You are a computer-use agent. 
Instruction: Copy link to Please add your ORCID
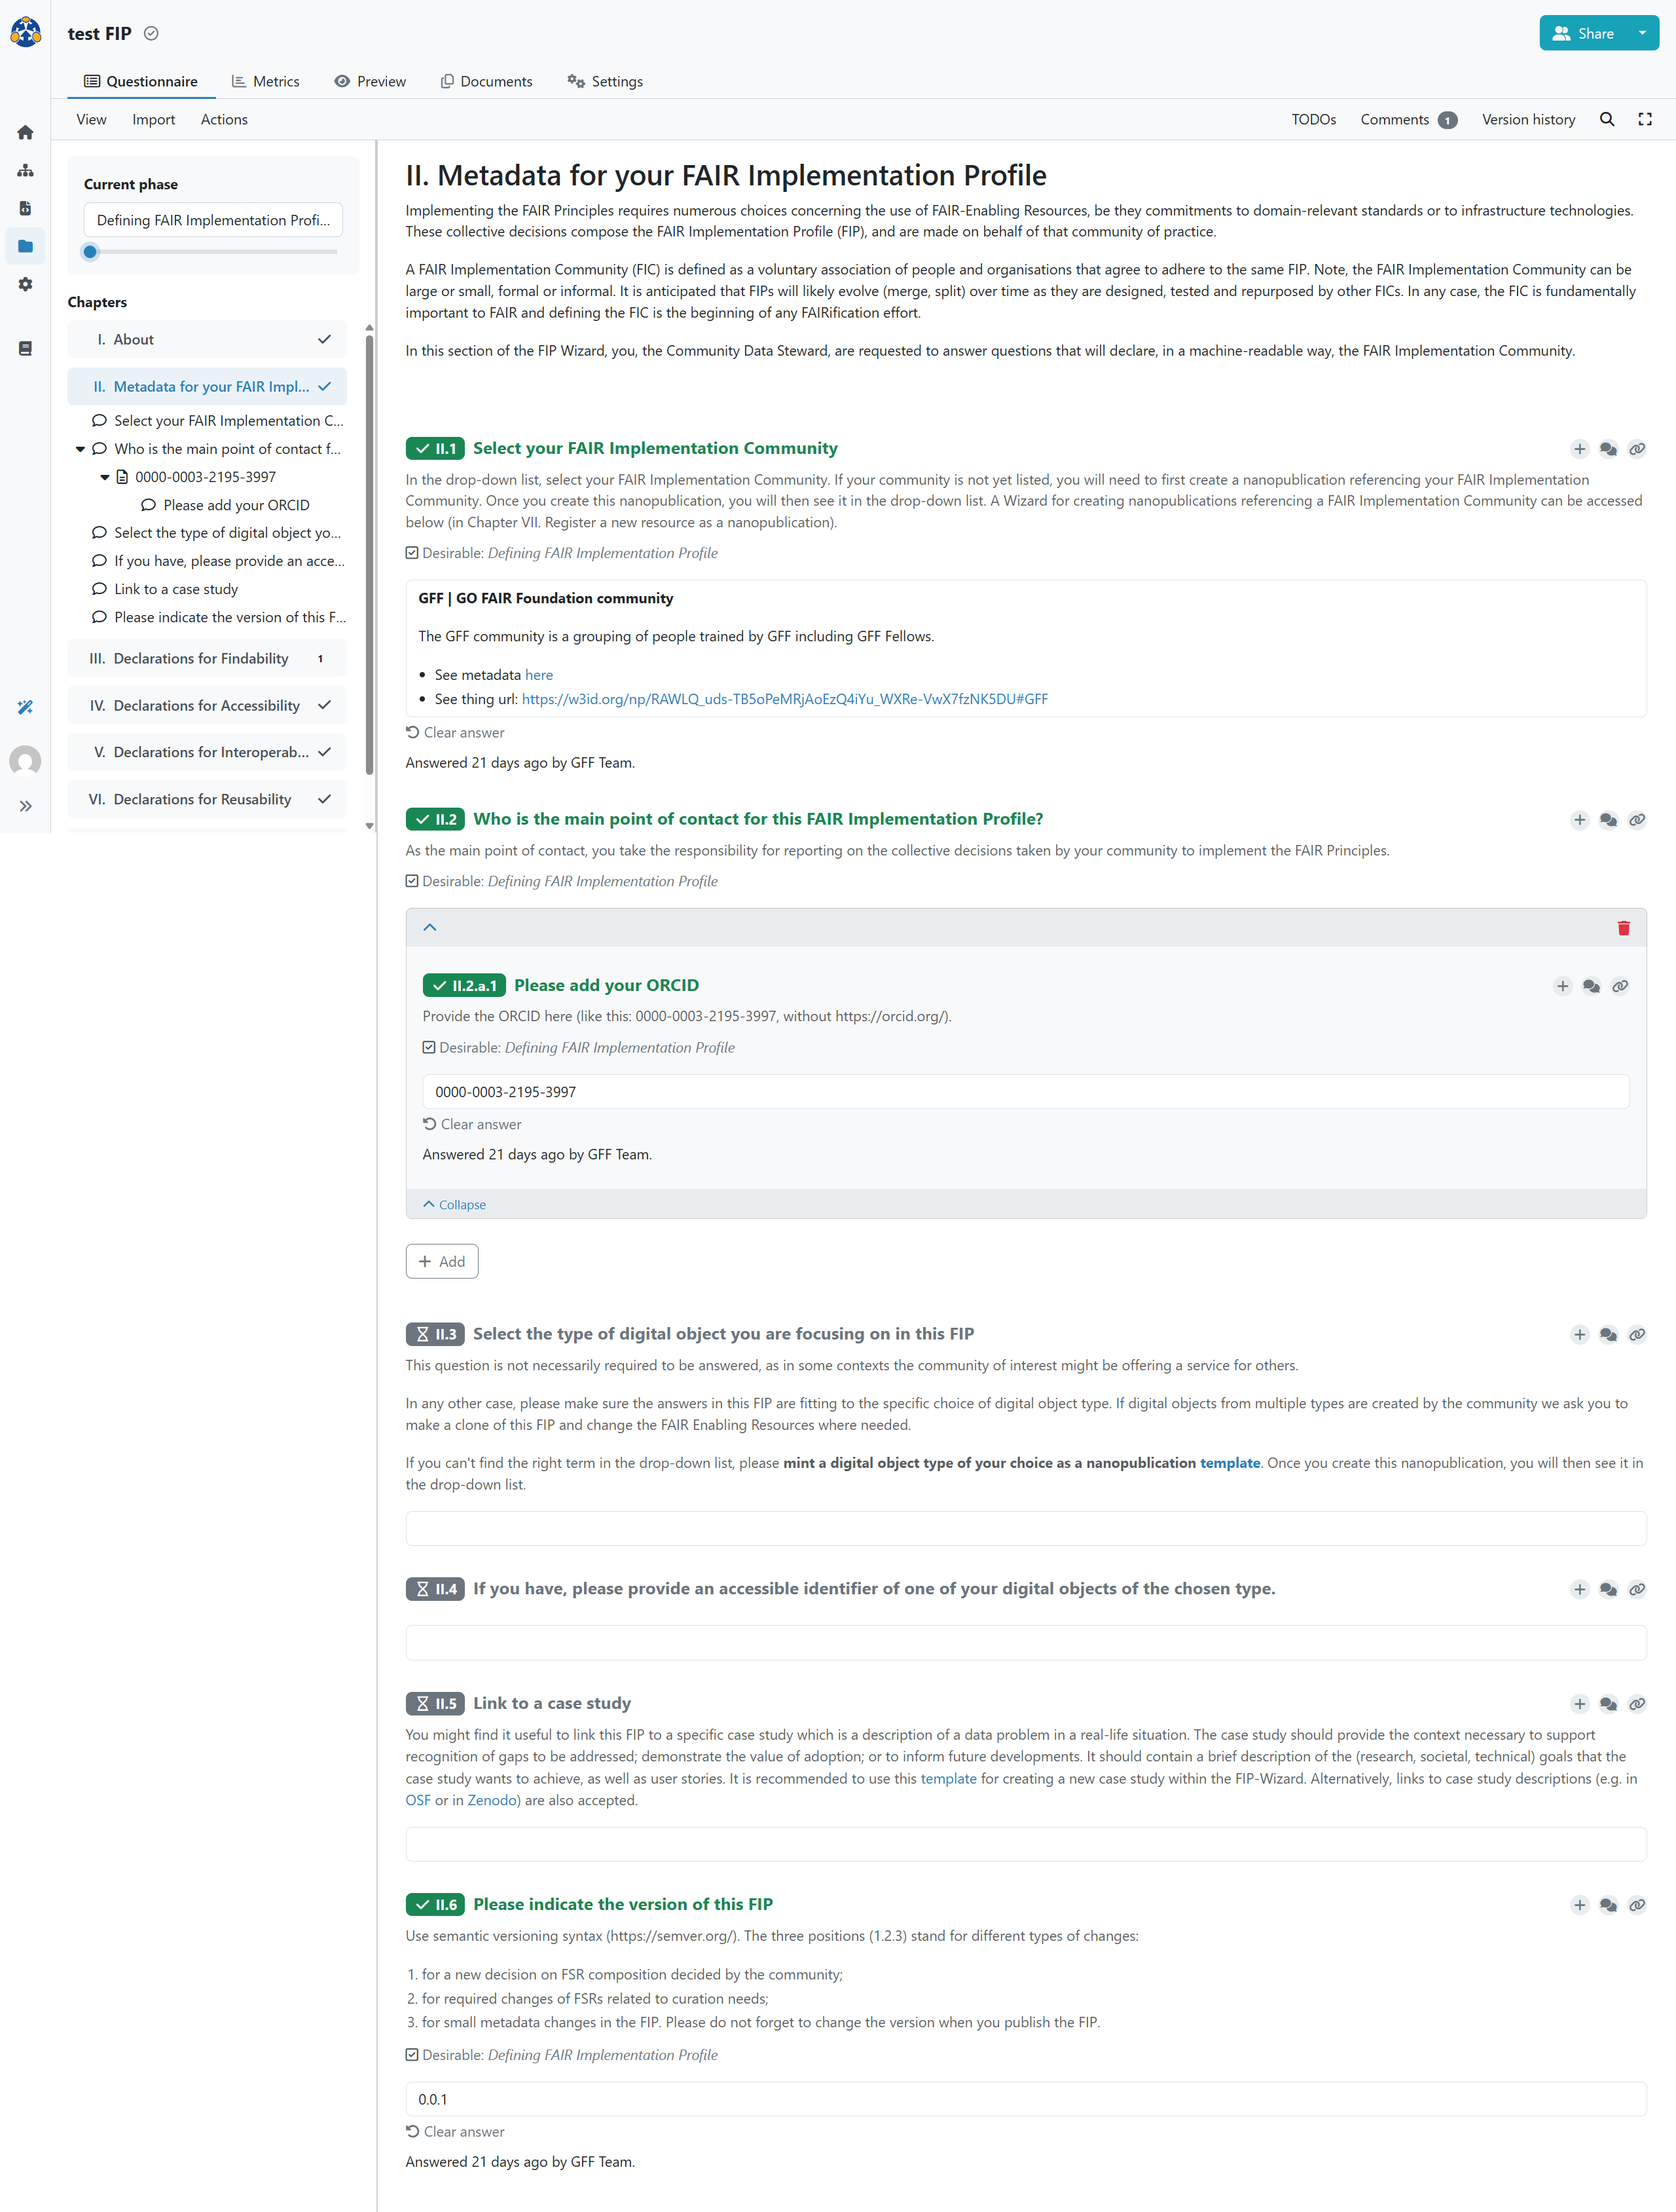1619,986
